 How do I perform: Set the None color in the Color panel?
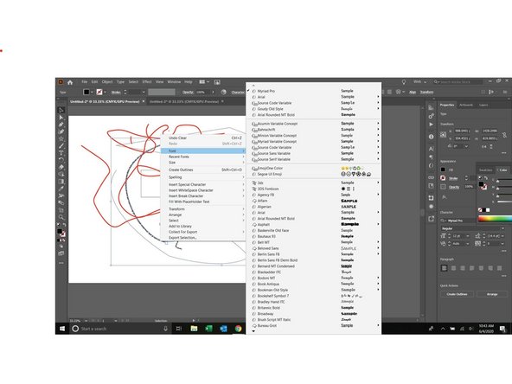[x=480, y=210]
